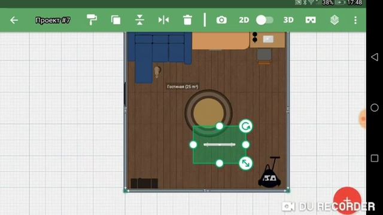This screenshot has width=383, height=215.
Task: Tap Android home circle button
Action: click(x=375, y=107)
